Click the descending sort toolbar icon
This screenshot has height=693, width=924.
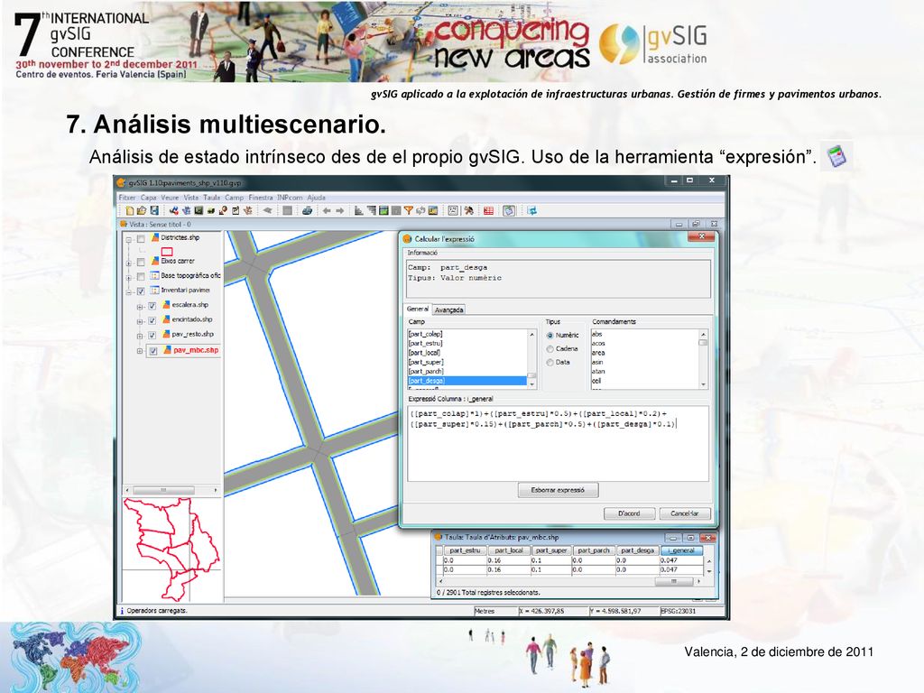[x=371, y=210]
